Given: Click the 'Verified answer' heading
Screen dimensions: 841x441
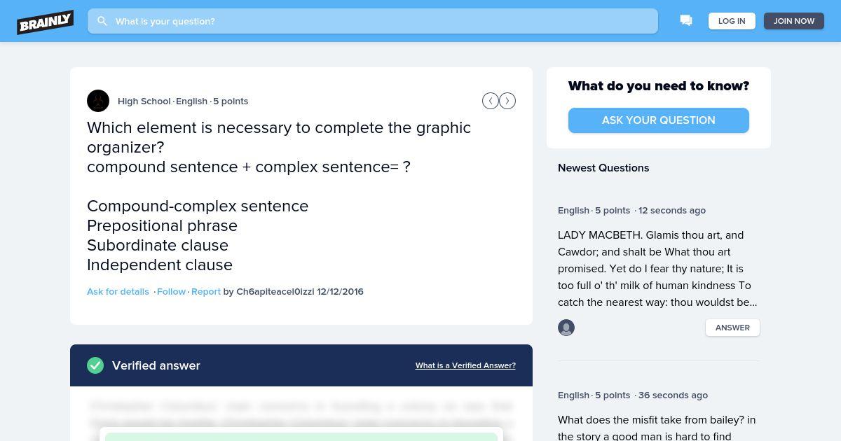Looking at the screenshot, I should click(156, 365).
